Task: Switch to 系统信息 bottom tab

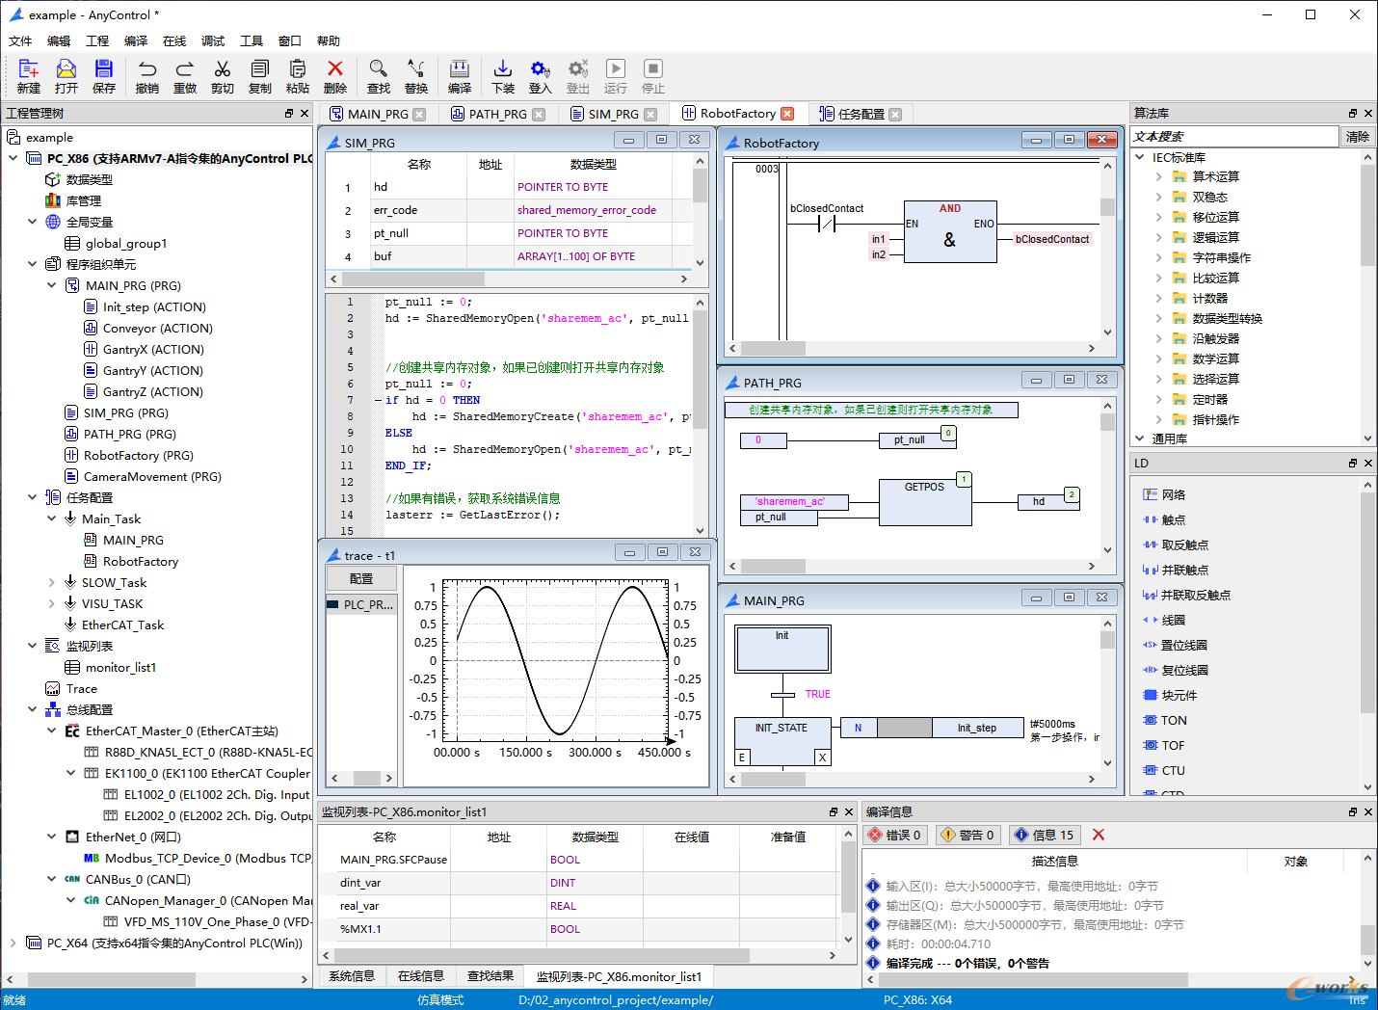Action: (352, 976)
